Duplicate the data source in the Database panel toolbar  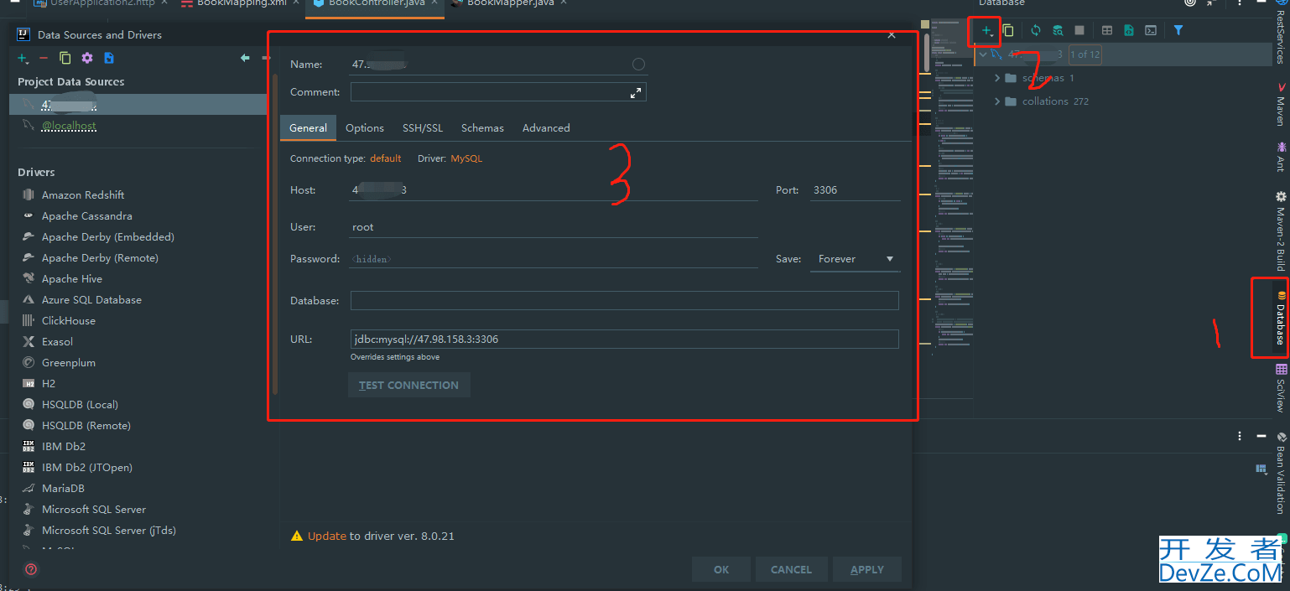(1008, 30)
